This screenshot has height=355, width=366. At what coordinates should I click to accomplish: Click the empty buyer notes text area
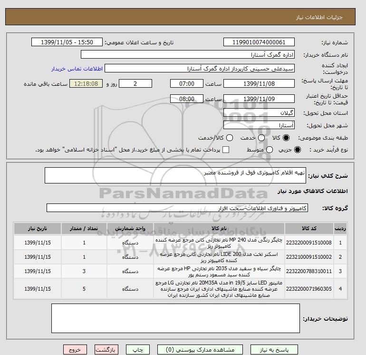click(x=175, y=318)
